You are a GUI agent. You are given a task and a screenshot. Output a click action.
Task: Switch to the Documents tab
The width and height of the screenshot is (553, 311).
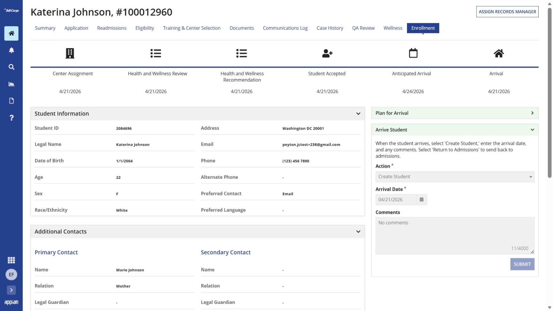tap(242, 28)
